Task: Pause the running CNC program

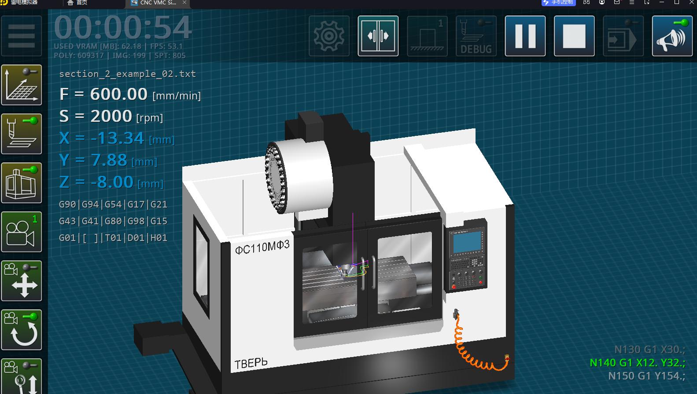Action: [525, 36]
